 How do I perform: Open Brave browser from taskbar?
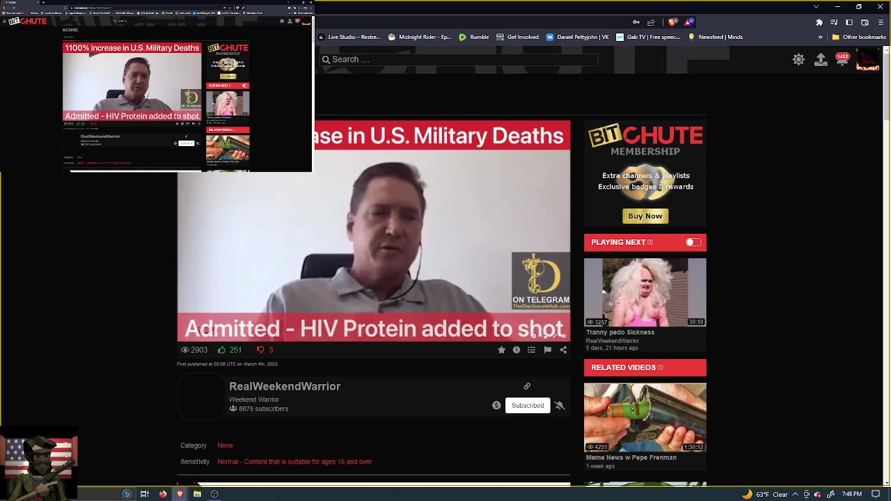pyautogui.click(x=180, y=494)
